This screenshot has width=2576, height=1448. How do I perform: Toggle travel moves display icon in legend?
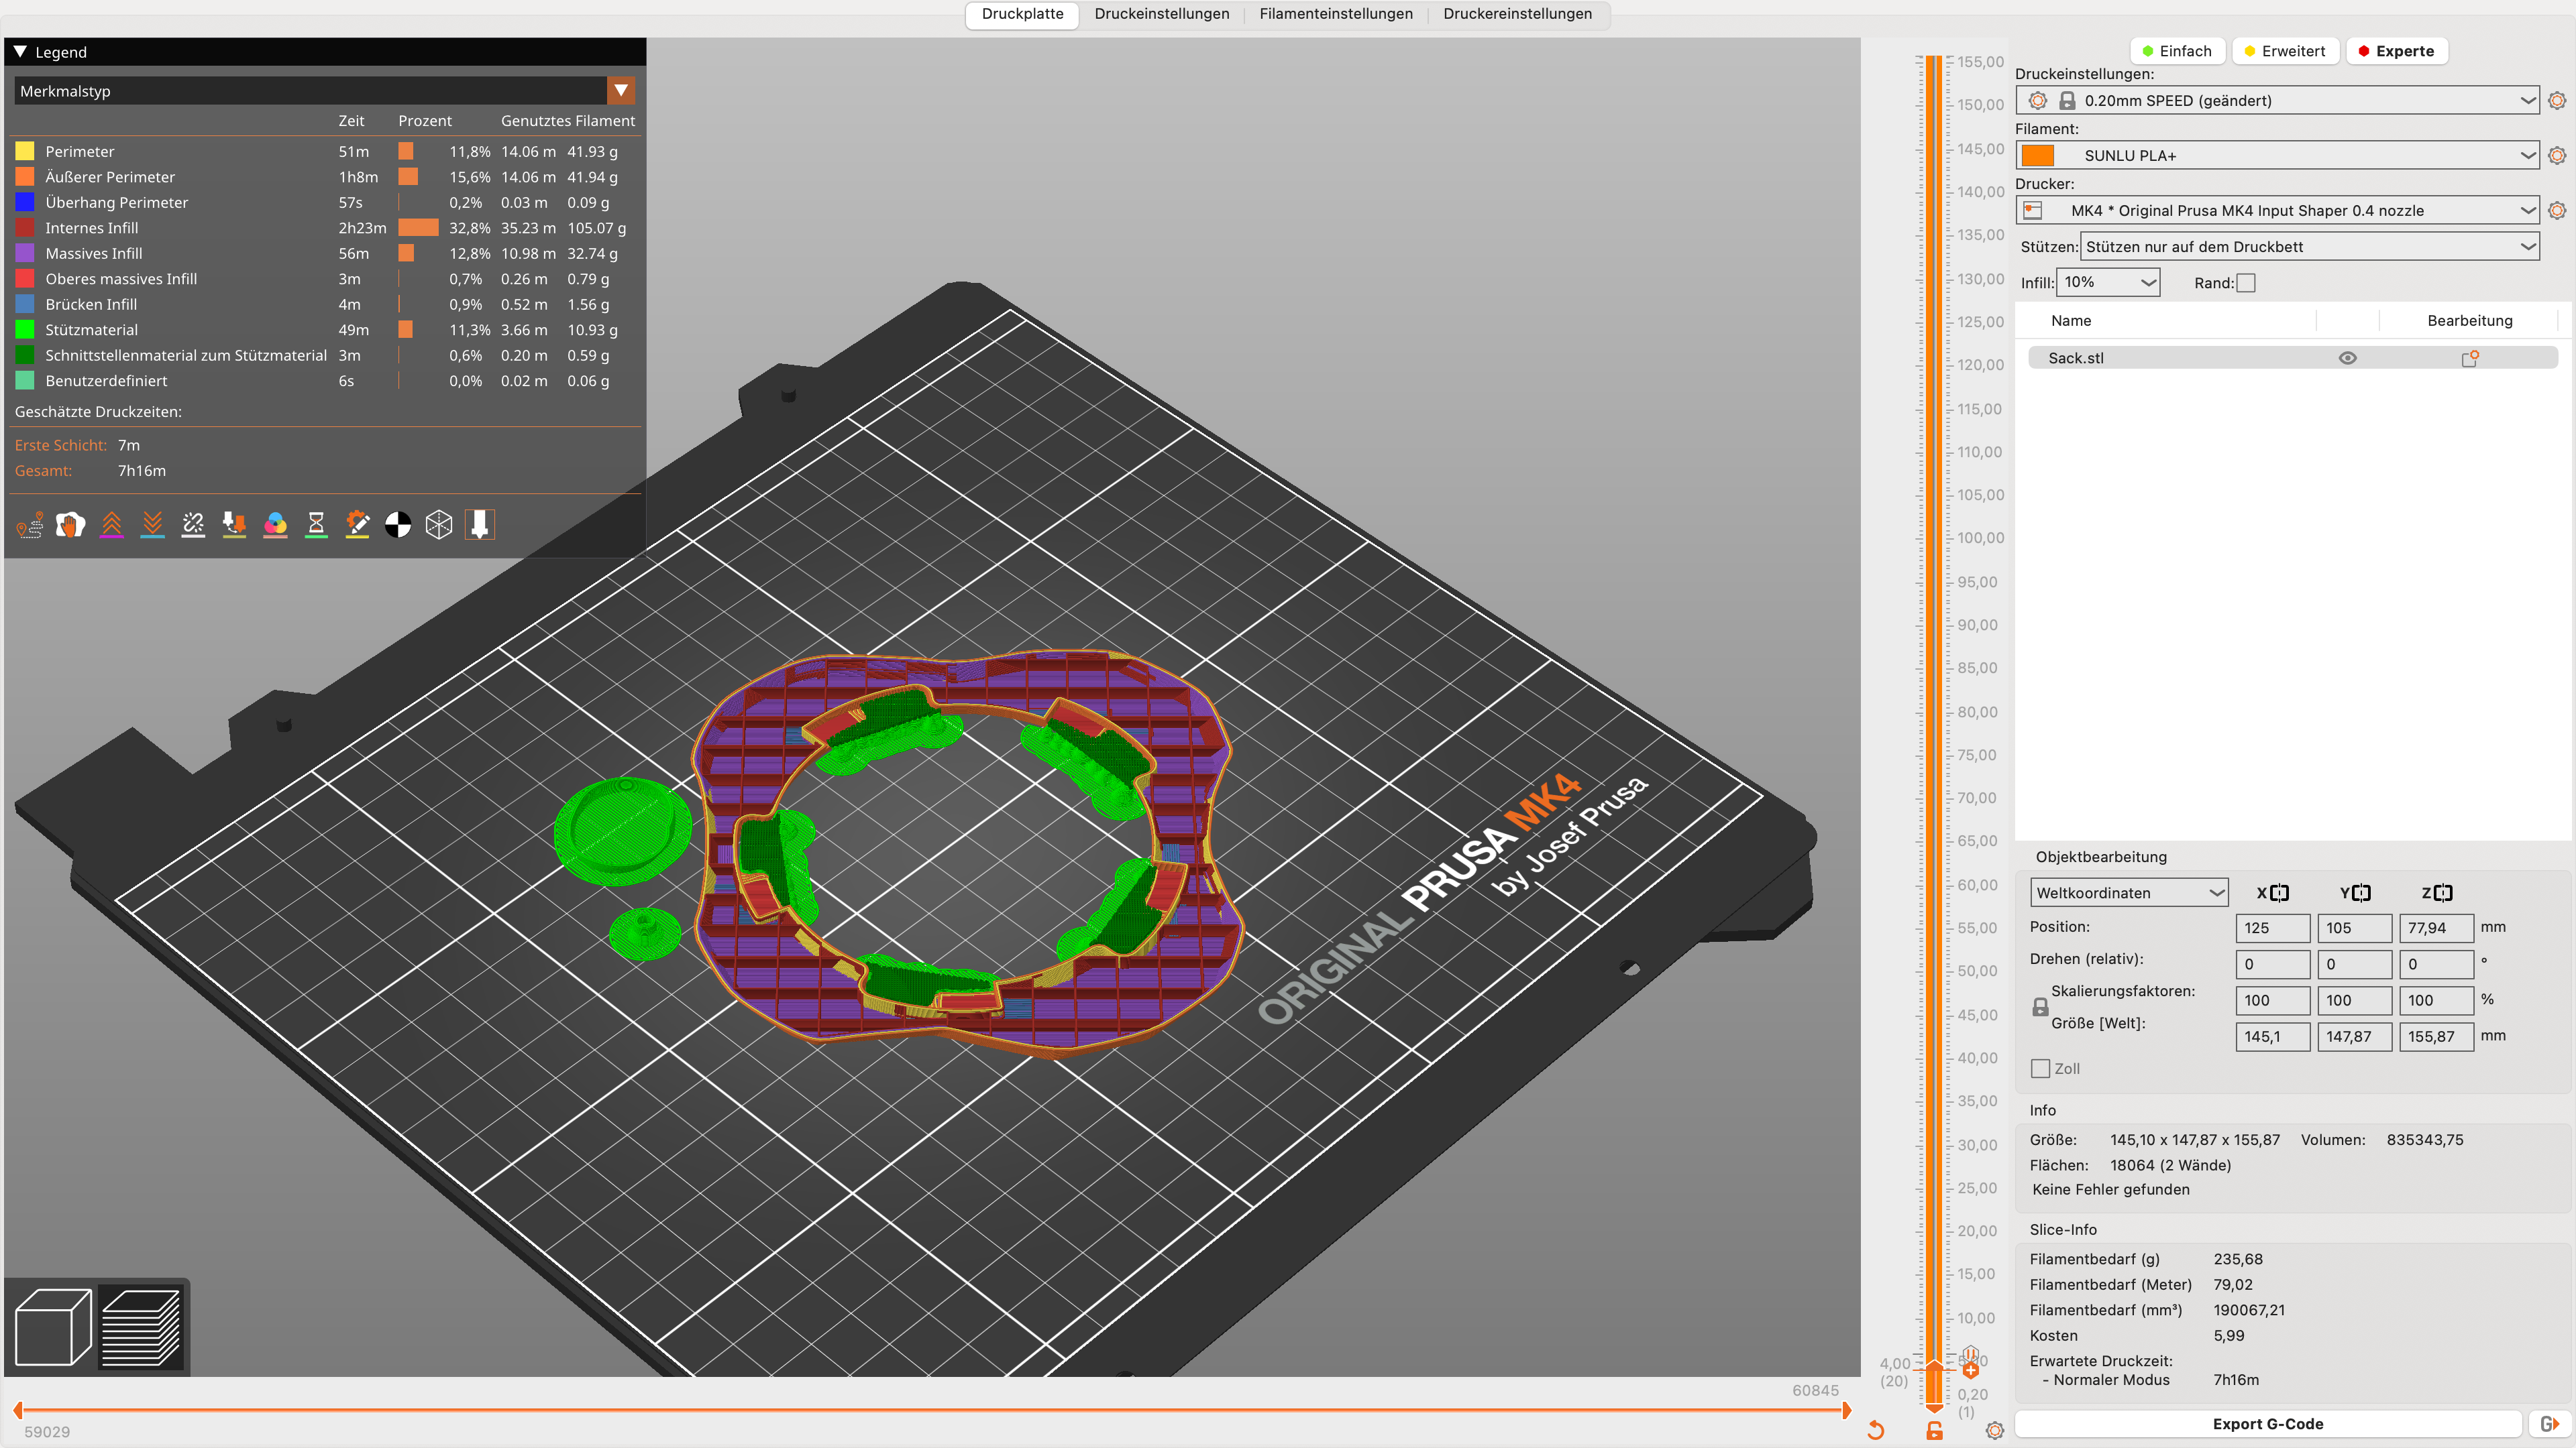[30, 525]
